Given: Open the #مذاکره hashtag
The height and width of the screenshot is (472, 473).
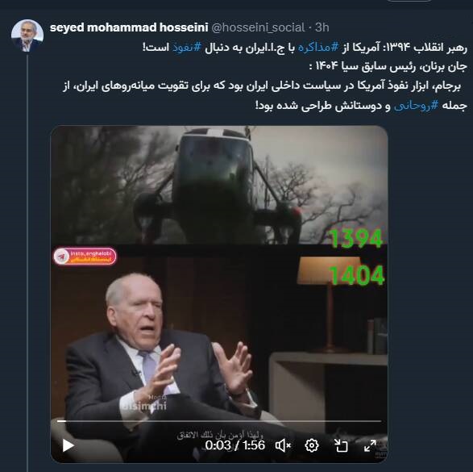Looking at the screenshot, I should click(318, 48).
